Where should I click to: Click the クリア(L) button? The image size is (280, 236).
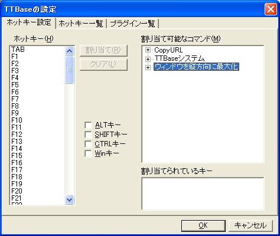click(x=103, y=64)
